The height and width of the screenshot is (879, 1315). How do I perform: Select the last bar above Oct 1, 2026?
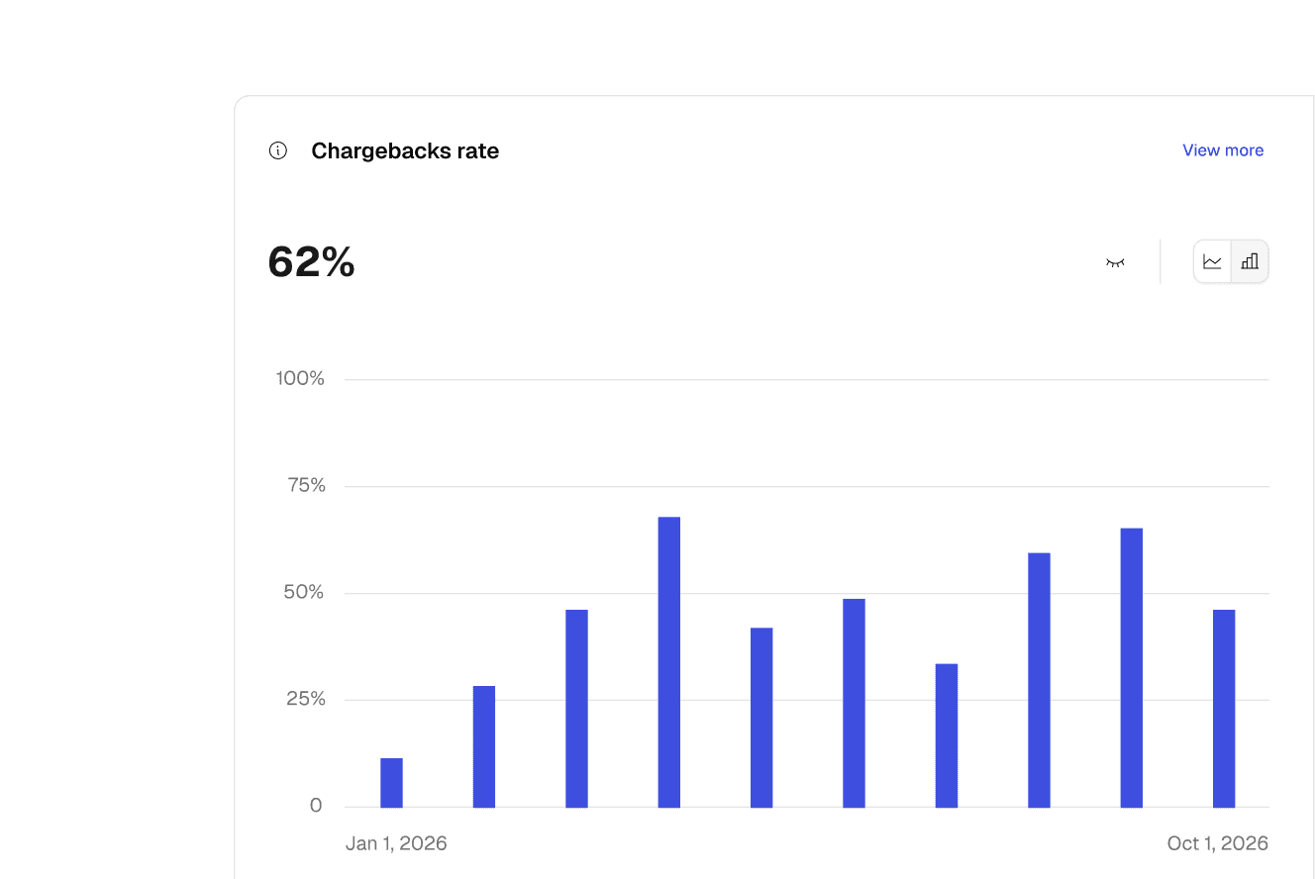(x=1224, y=709)
